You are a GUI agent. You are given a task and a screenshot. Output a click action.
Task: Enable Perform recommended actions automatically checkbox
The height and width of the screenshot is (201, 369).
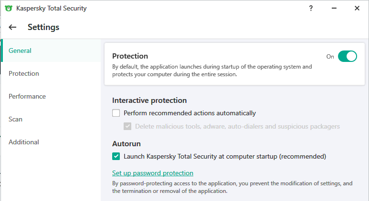116,113
